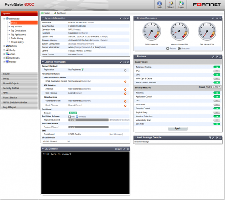Edit the License Information widget with pencil icon

coord(121,62)
